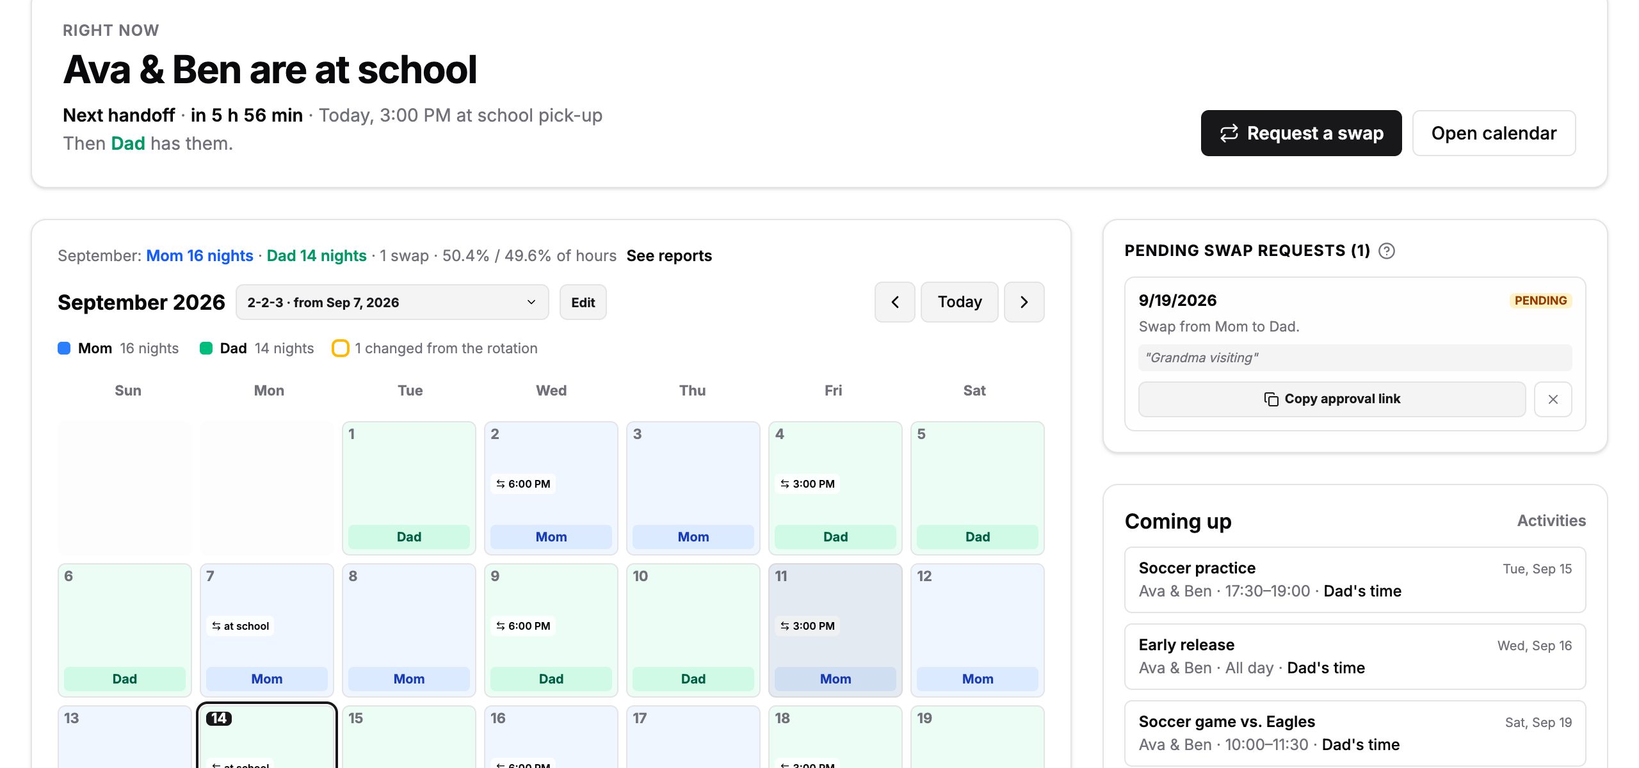This screenshot has width=1639, height=768.
Task: Select September 1 calendar day
Action: (x=409, y=488)
